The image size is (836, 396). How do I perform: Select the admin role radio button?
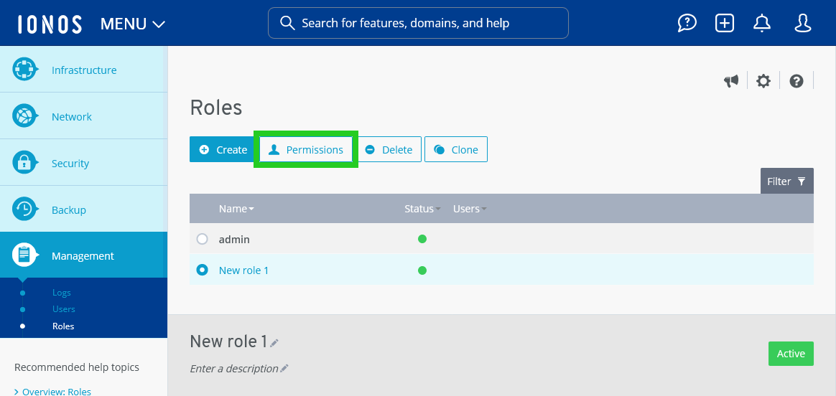[x=202, y=239]
